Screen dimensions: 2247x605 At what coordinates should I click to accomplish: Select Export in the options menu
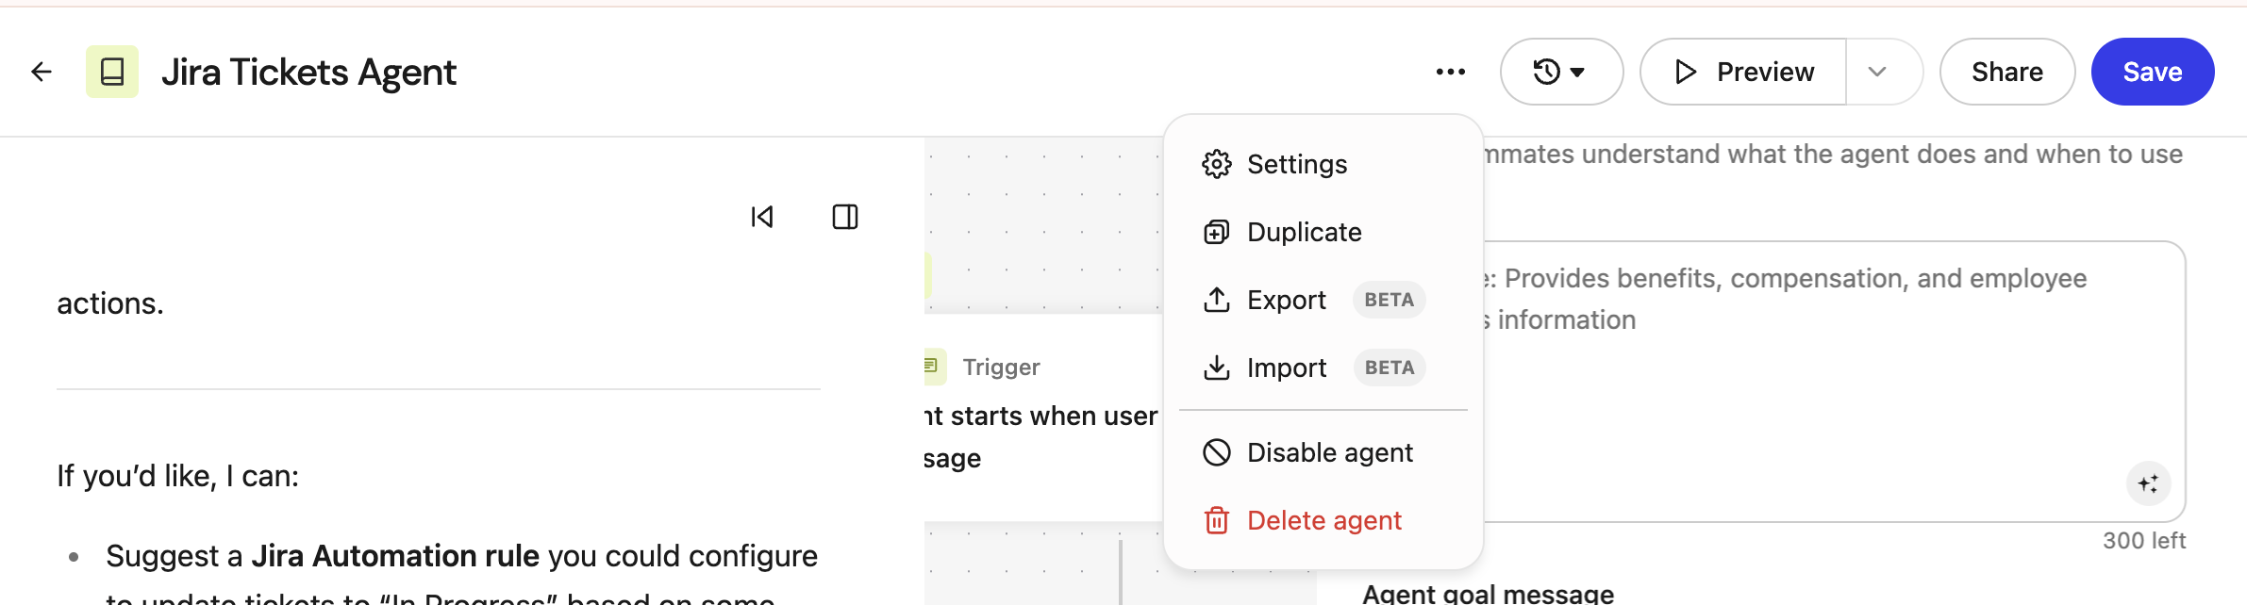(x=1286, y=300)
